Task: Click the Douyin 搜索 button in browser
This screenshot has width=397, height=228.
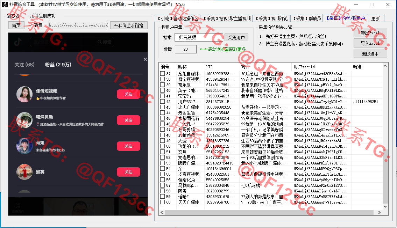Action: 105,42
